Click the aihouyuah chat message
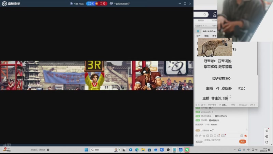The height and width of the screenshot is (154, 273). pos(204,112)
